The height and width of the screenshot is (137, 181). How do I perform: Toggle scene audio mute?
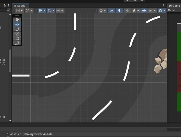(x=127, y=11)
